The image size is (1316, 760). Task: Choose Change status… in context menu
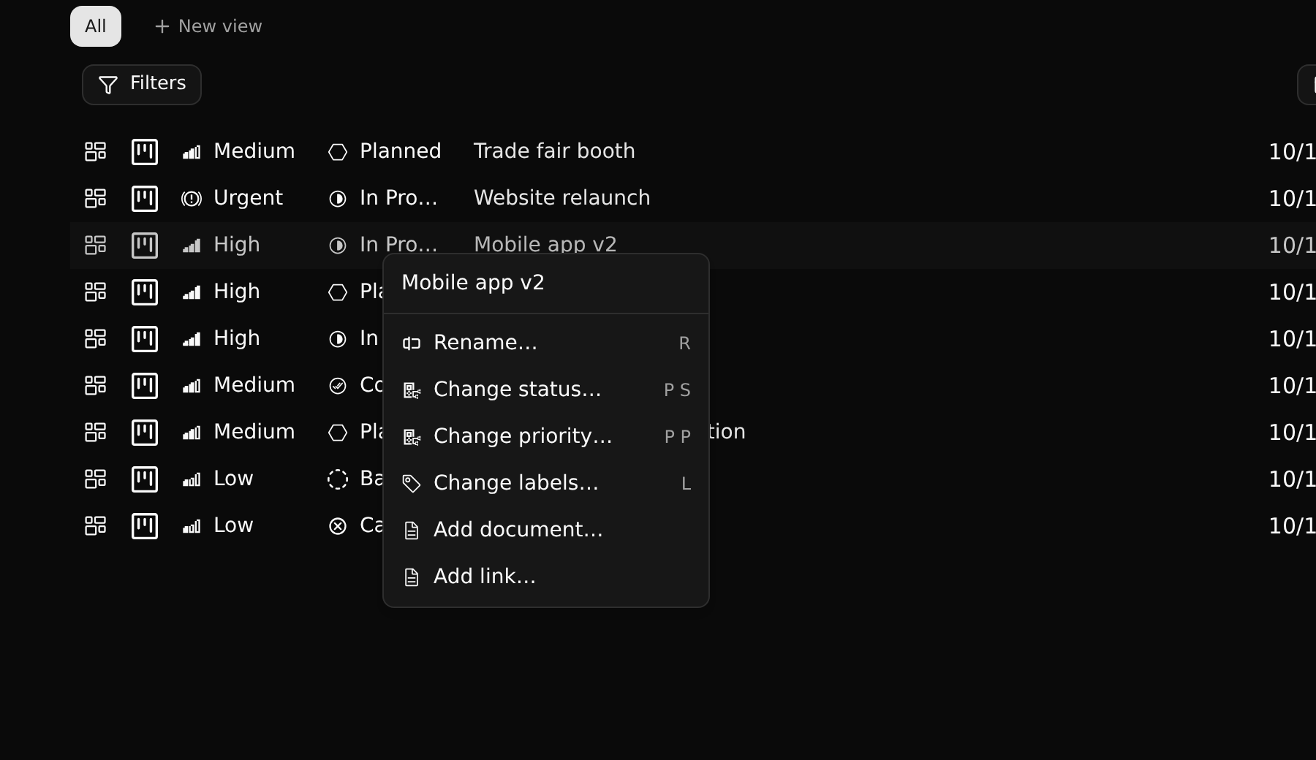(546, 389)
